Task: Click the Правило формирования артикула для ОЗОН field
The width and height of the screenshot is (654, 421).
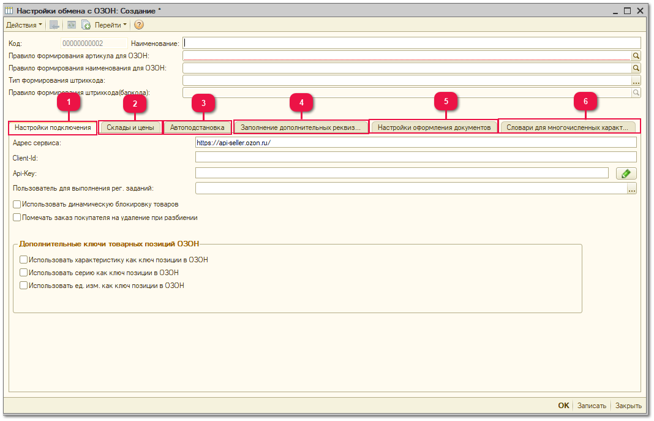Action: 407,56
